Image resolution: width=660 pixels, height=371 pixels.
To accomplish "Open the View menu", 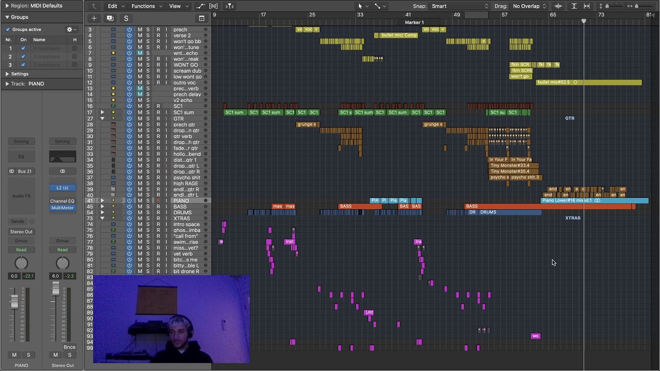I will pos(178,6).
